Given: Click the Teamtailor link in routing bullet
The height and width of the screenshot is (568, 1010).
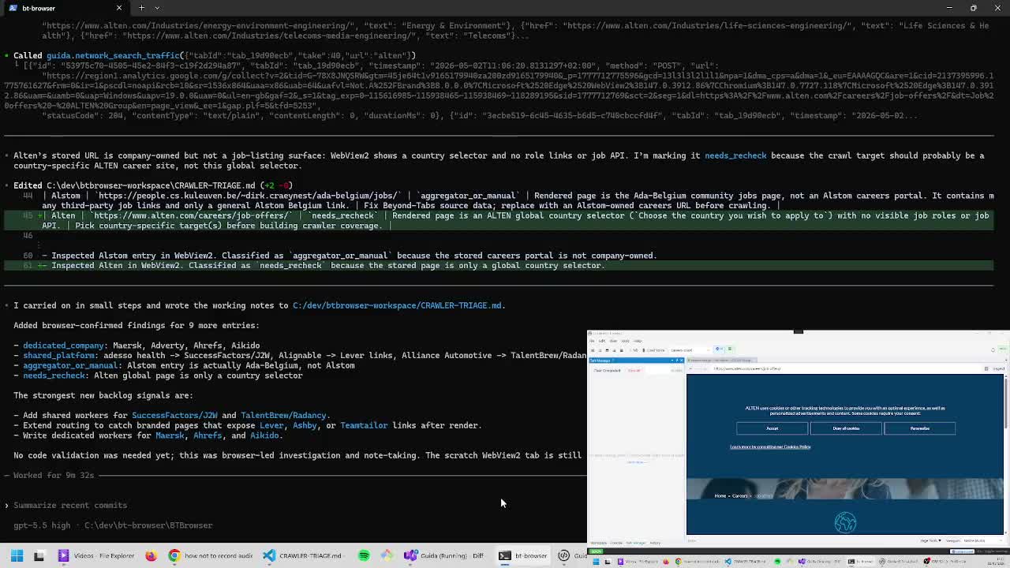Looking at the screenshot, I should pyautogui.click(x=364, y=425).
